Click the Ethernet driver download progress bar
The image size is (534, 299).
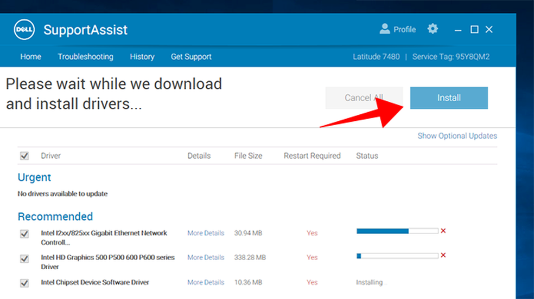[397, 231]
